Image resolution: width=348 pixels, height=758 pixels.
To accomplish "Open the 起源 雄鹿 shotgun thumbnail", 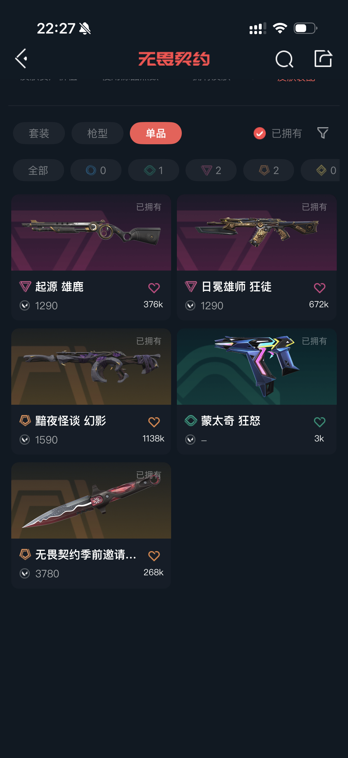I will pyautogui.click(x=91, y=232).
